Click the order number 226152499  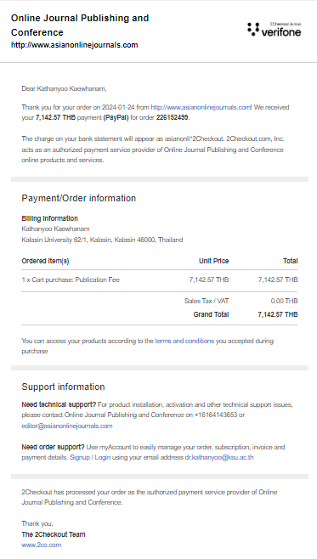(x=172, y=117)
